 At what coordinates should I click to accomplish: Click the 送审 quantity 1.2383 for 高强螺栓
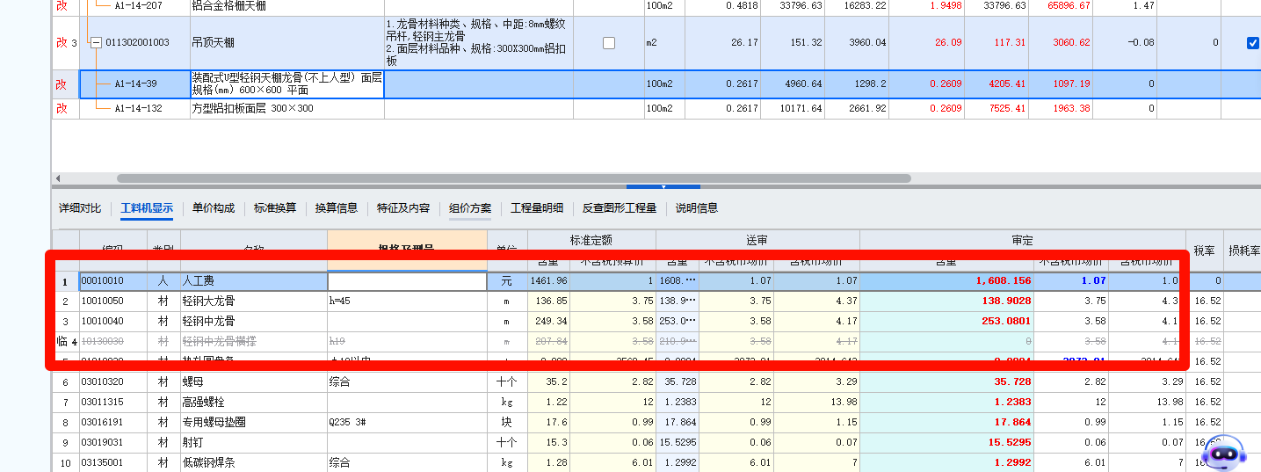click(678, 402)
